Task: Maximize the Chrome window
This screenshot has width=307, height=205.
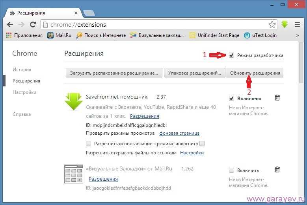Action: [x=283, y=4]
